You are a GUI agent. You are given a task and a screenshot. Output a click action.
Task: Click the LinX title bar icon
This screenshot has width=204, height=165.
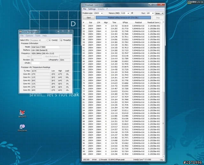(x=83, y=5)
